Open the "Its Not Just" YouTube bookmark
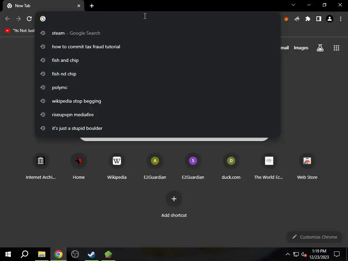The width and height of the screenshot is (348, 261). [20, 31]
